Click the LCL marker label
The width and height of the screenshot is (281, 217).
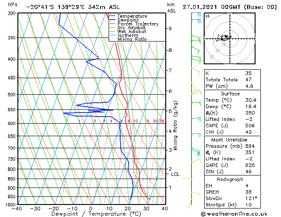pos(175,174)
